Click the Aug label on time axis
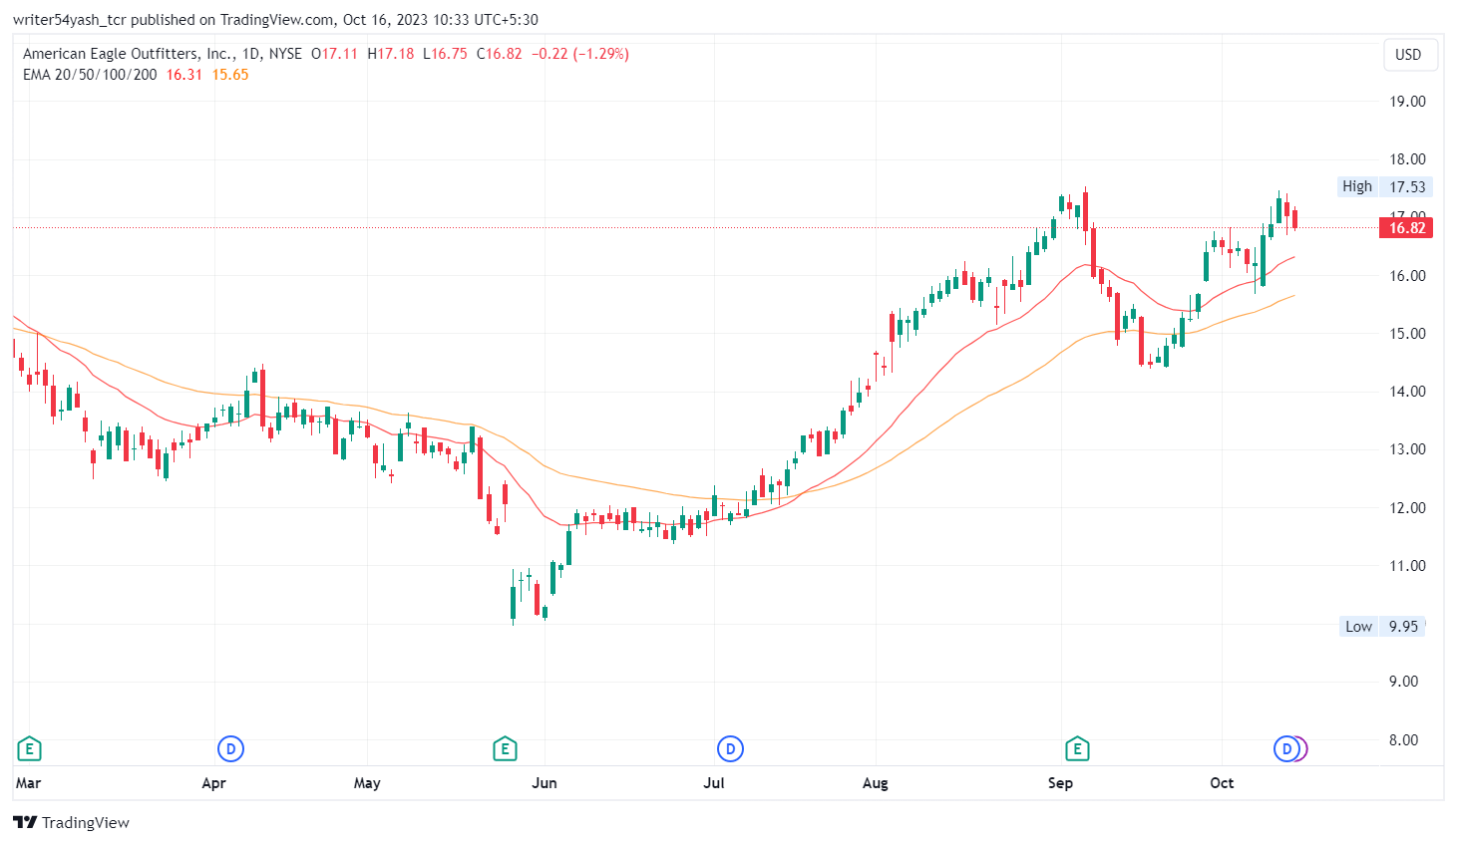 [x=875, y=783]
